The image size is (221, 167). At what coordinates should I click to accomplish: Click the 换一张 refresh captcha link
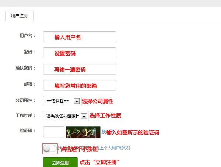pos(104,132)
